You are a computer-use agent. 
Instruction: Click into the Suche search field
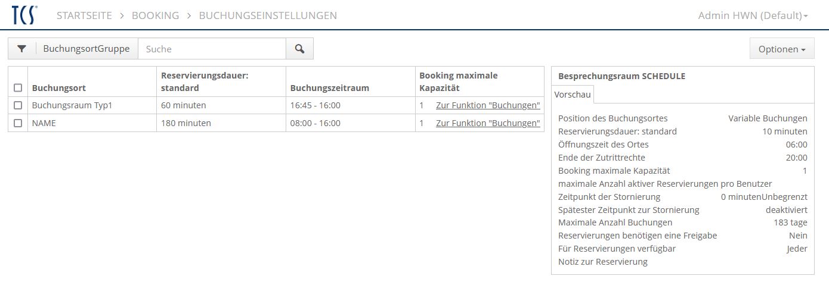[212, 49]
